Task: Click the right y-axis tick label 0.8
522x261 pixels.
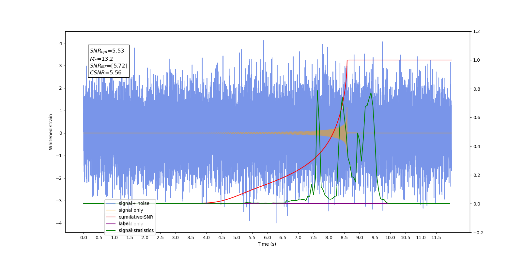Action: pos(477,89)
